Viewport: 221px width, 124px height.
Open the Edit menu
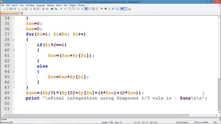8,6
